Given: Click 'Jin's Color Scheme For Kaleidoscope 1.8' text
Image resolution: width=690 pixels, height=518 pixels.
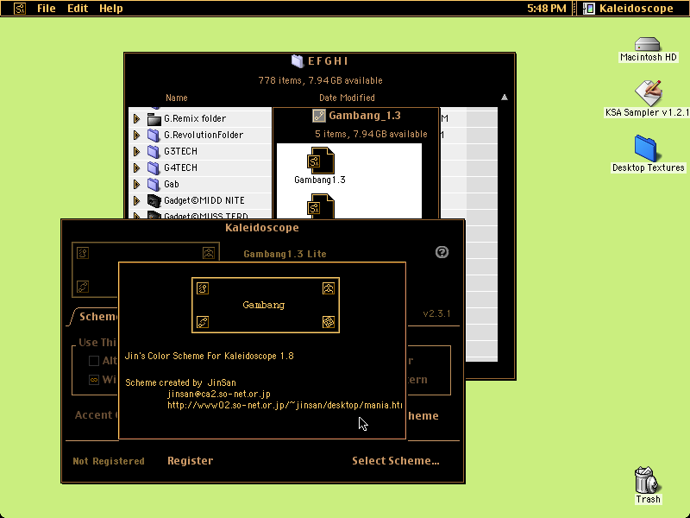Looking at the screenshot, I should (210, 356).
